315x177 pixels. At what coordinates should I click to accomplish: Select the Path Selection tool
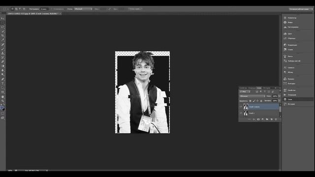(x=2, y=88)
